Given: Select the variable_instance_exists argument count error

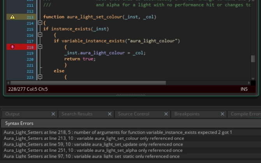Looking at the screenshot, I should pos(118,132).
